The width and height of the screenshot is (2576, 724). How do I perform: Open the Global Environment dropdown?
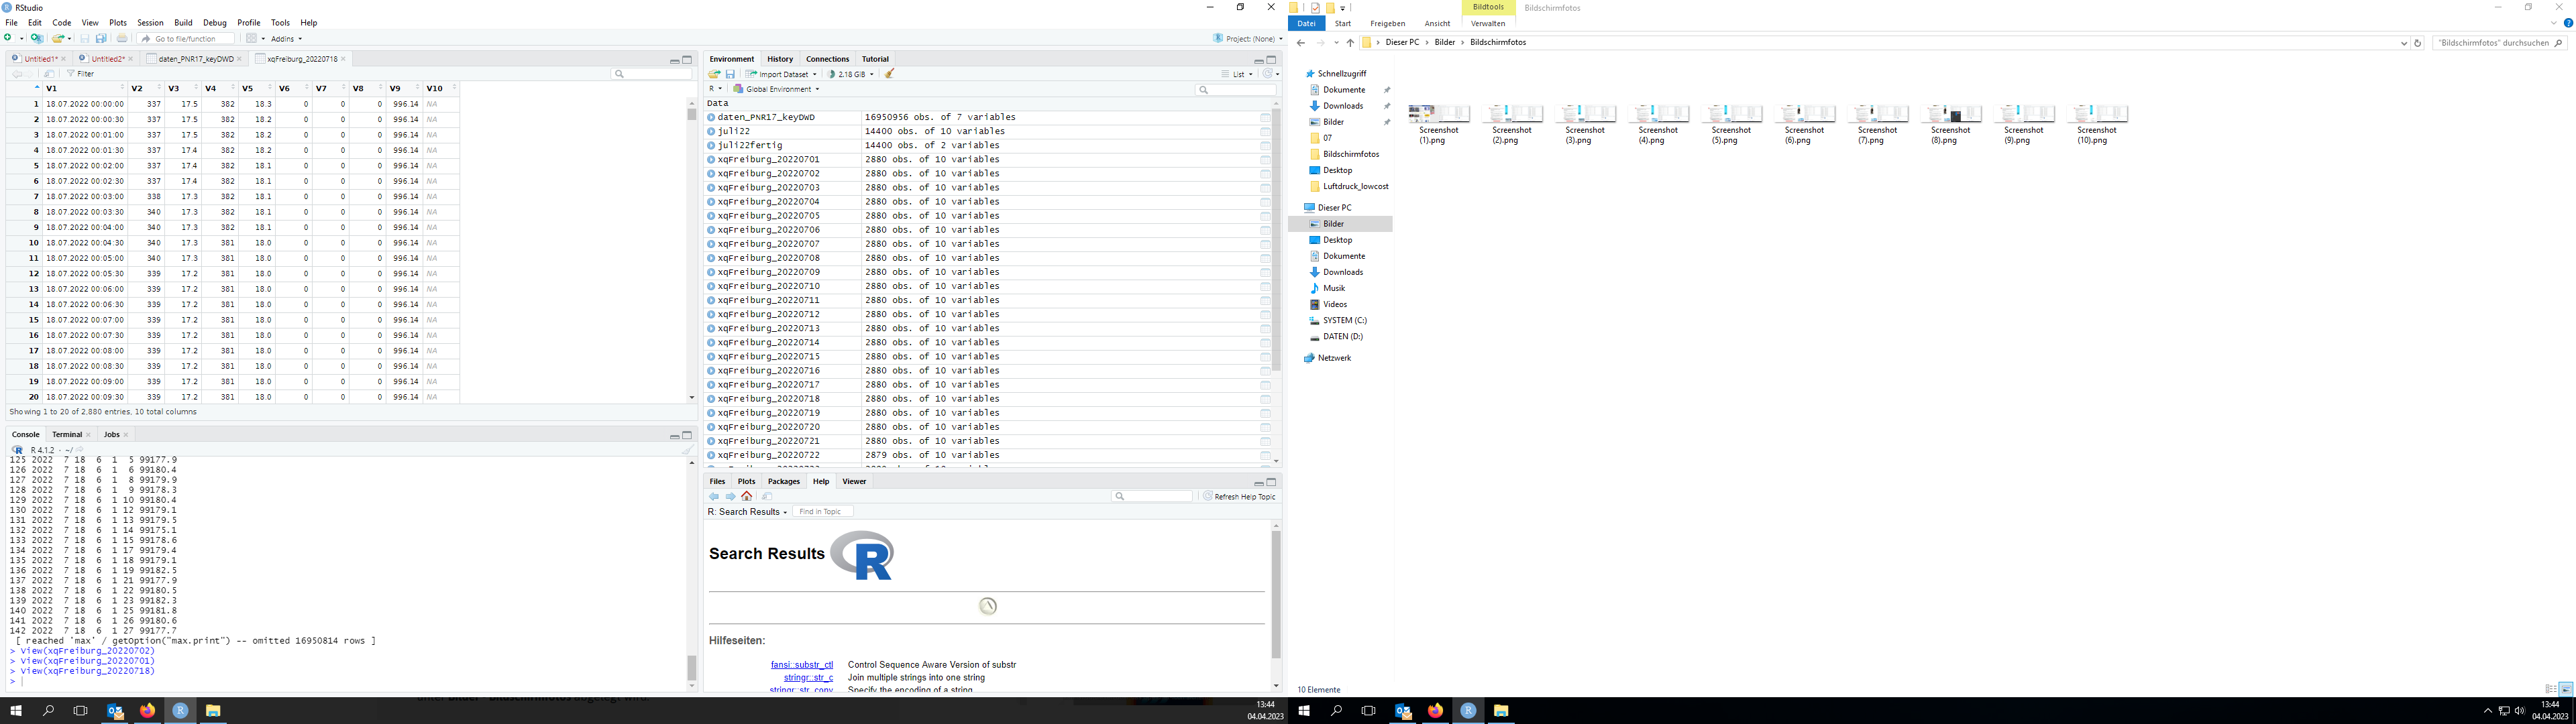click(776, 89)
